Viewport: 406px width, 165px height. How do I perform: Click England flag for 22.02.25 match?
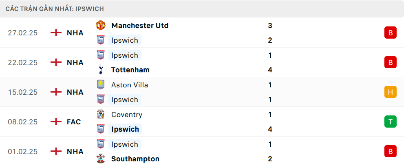pyautogui.click(x=56, y=63)
